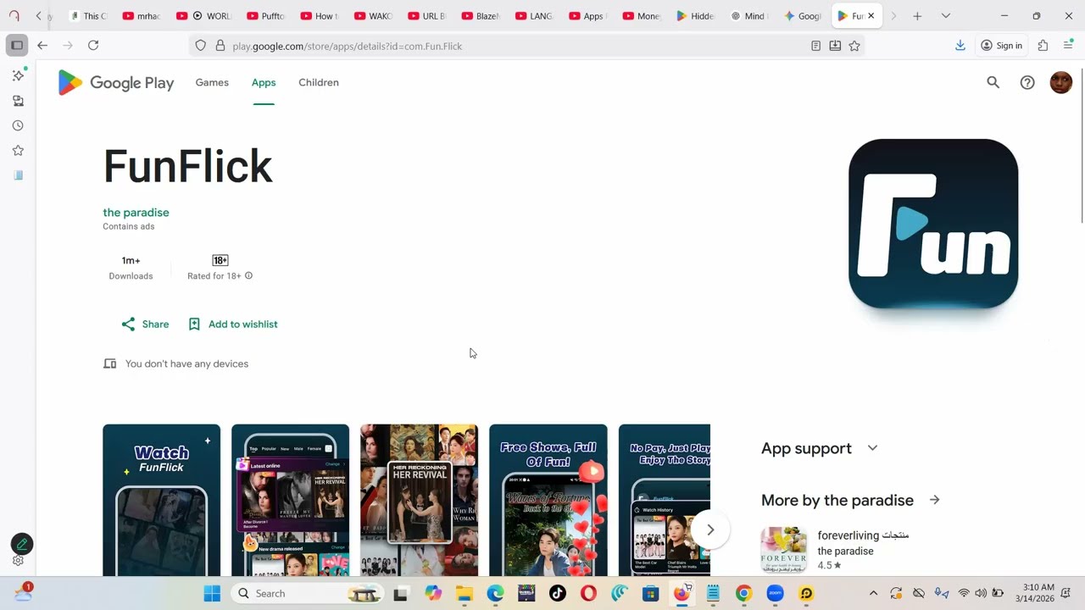This screenshot has height=610, width=1085.
Task: Reload the page with refresh icon
Action: [93, 46]
